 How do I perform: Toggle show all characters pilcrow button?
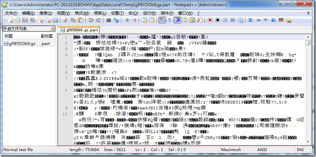pyautogui.click(x=169, y=20)
